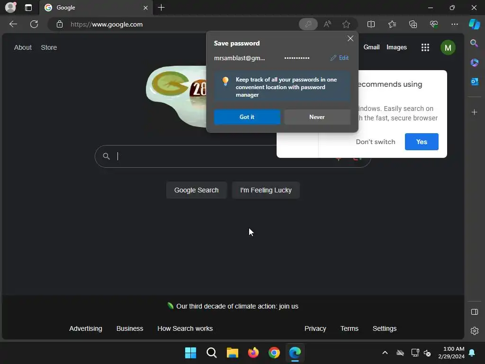
Task: Open Privacy footer link
Action: (x=315, y=328)
